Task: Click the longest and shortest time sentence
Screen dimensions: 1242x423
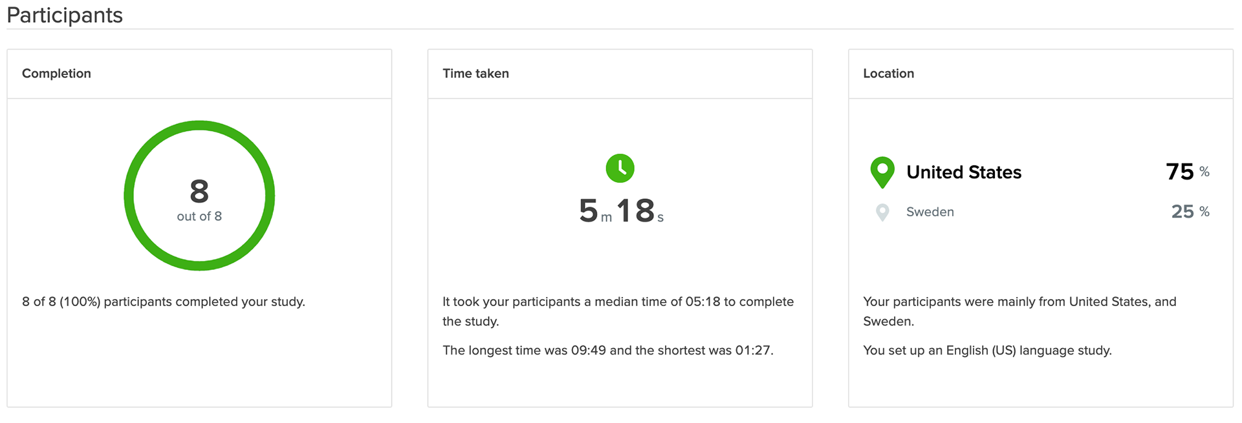Action: [608, 350]
